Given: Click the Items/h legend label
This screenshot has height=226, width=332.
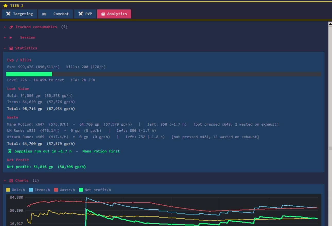Looking at the screenshot, I should pos(42,190).
